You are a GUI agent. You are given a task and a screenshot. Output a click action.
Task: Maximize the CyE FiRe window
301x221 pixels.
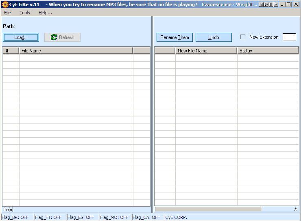coord(288,4)
